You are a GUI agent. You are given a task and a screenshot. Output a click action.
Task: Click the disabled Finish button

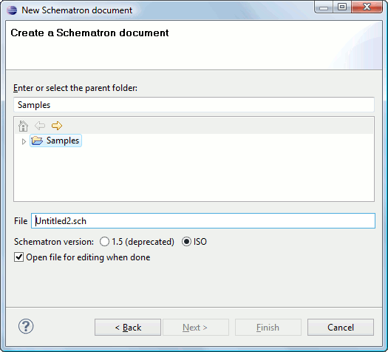[268, 328]
